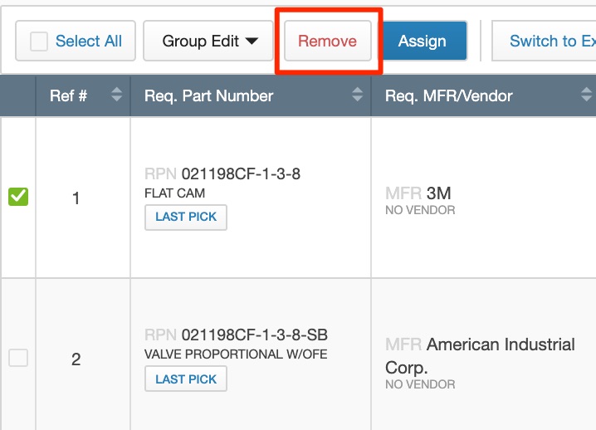Click the blue Assign button

(x=423, y=42)
